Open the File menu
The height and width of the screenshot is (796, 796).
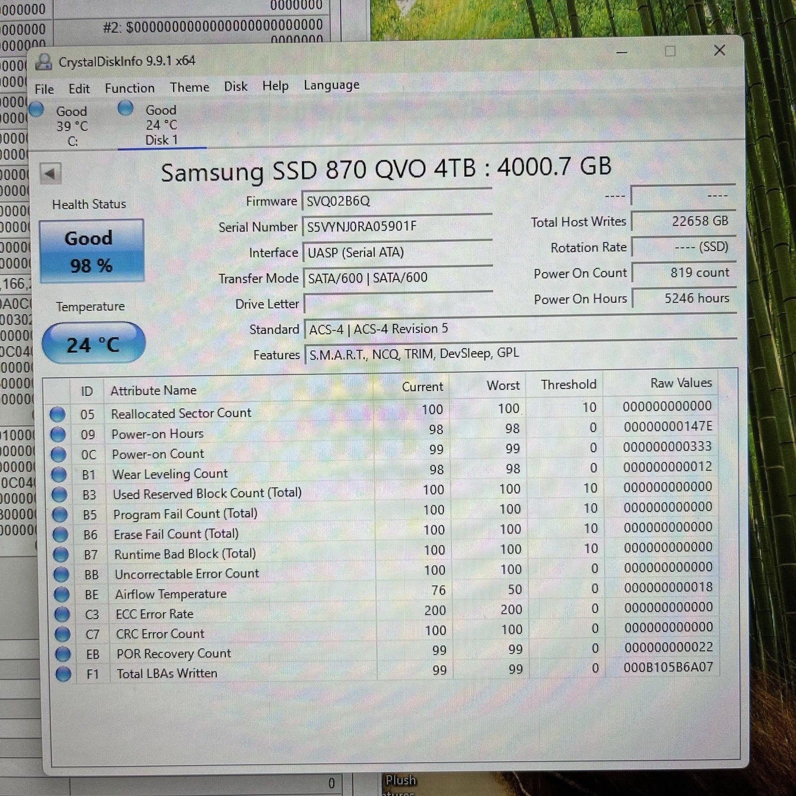tap(44, 89)
